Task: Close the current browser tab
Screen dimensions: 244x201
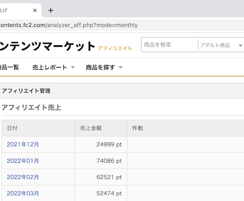Action: pos(35,11)
